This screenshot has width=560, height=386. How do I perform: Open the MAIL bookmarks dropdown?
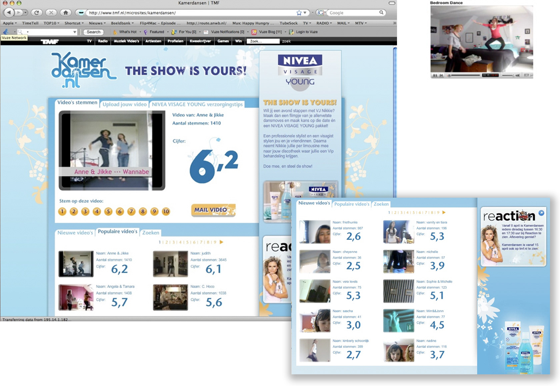tap(343, 23)
